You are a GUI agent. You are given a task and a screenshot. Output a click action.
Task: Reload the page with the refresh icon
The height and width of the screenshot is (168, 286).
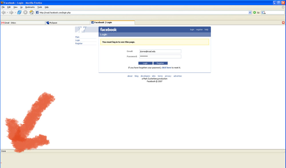tap(19, 12)
